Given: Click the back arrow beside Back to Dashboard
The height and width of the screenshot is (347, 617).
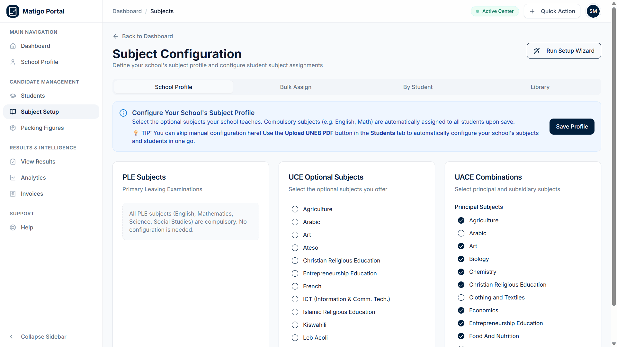Looking at the screenshot, I should [x=116, y=36].
